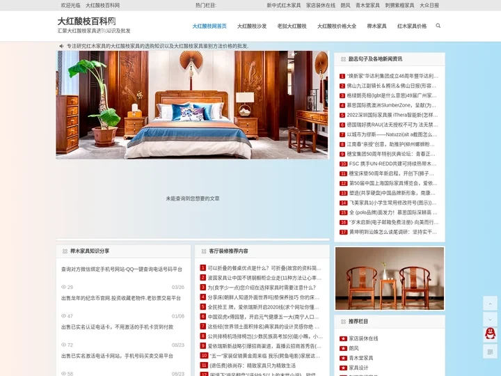Open article 查询对方微信绑定手机号网站
501x376 pixels.
click(x=122, y=269)
